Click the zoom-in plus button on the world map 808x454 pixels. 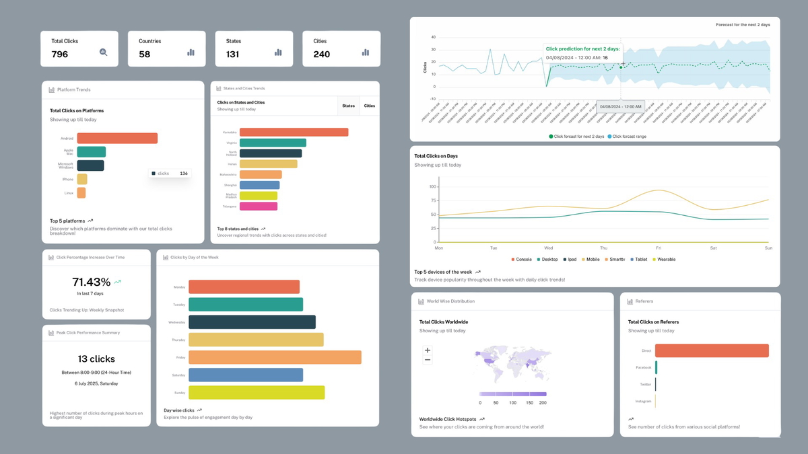(427, 350)
